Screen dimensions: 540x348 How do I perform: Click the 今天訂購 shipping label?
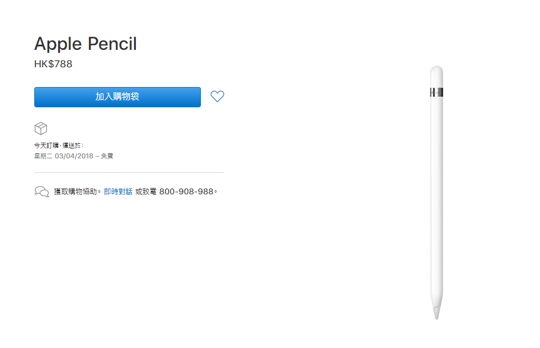pos(46,146)
